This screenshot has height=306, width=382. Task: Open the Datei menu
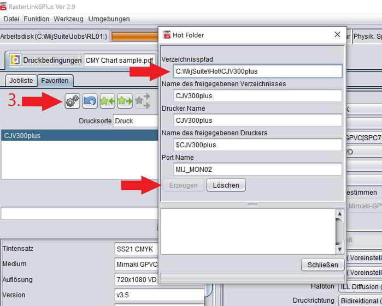(11, 19)
